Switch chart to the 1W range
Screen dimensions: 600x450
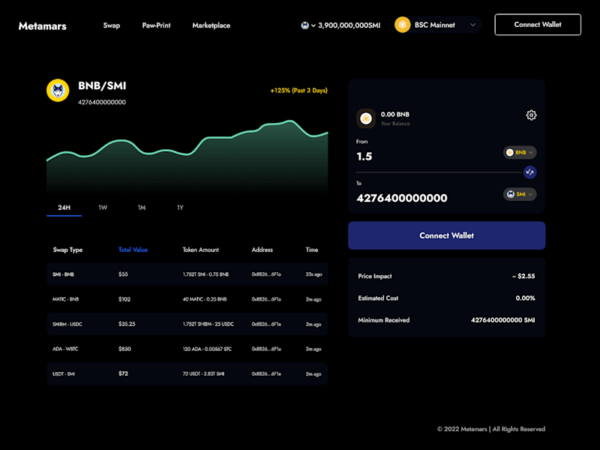coord(103,208)
